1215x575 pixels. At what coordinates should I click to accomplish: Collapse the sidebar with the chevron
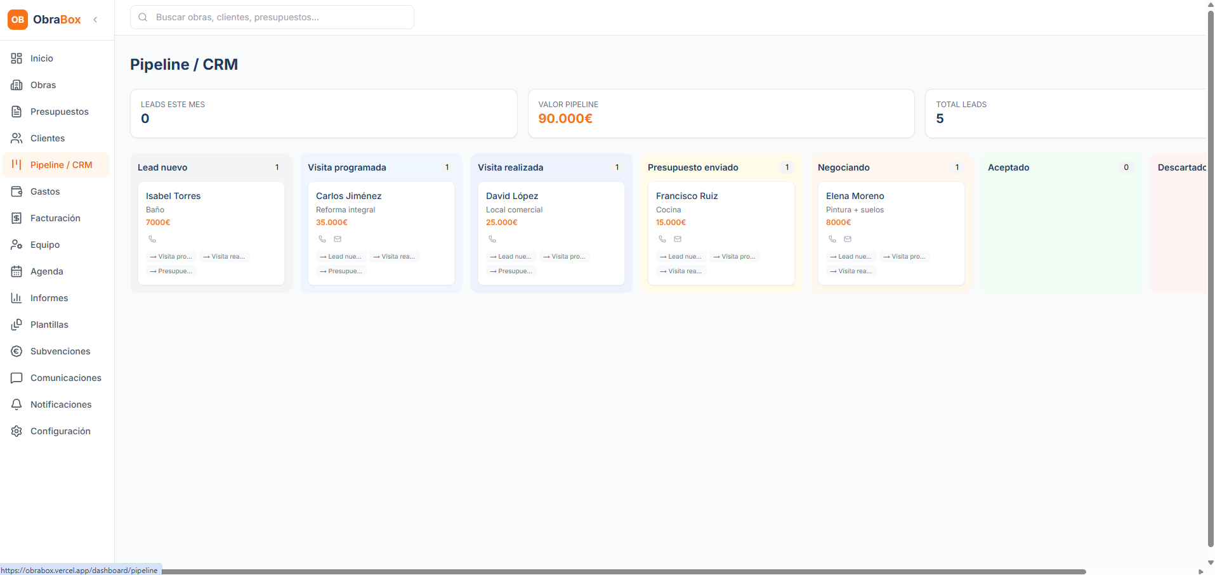[95, 20]
